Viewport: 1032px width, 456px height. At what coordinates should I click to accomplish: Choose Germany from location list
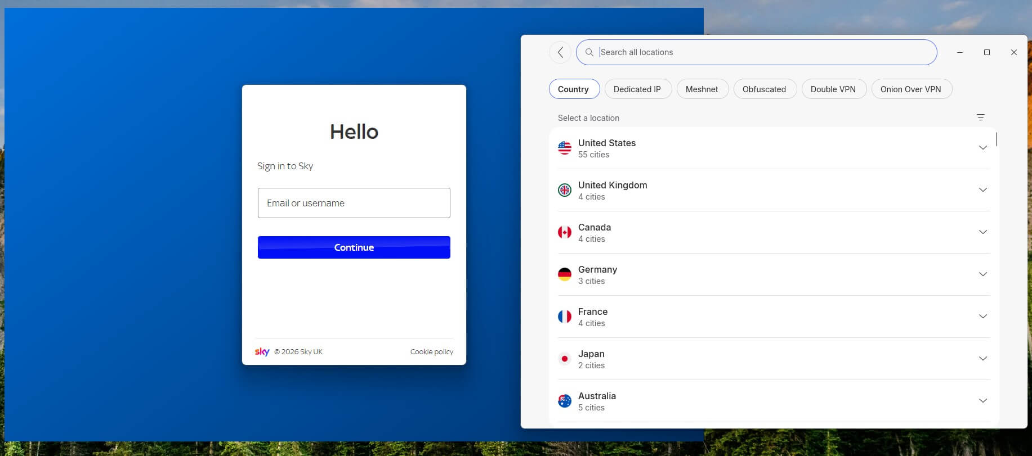pos(774,274)
